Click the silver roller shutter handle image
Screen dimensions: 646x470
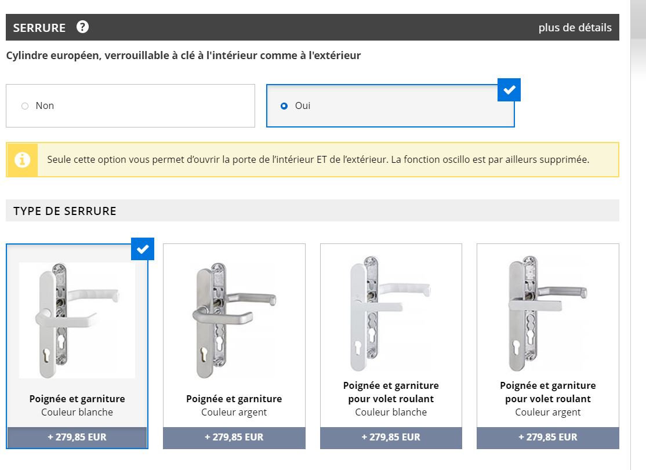pyautogui.click(x=547, y=314)
